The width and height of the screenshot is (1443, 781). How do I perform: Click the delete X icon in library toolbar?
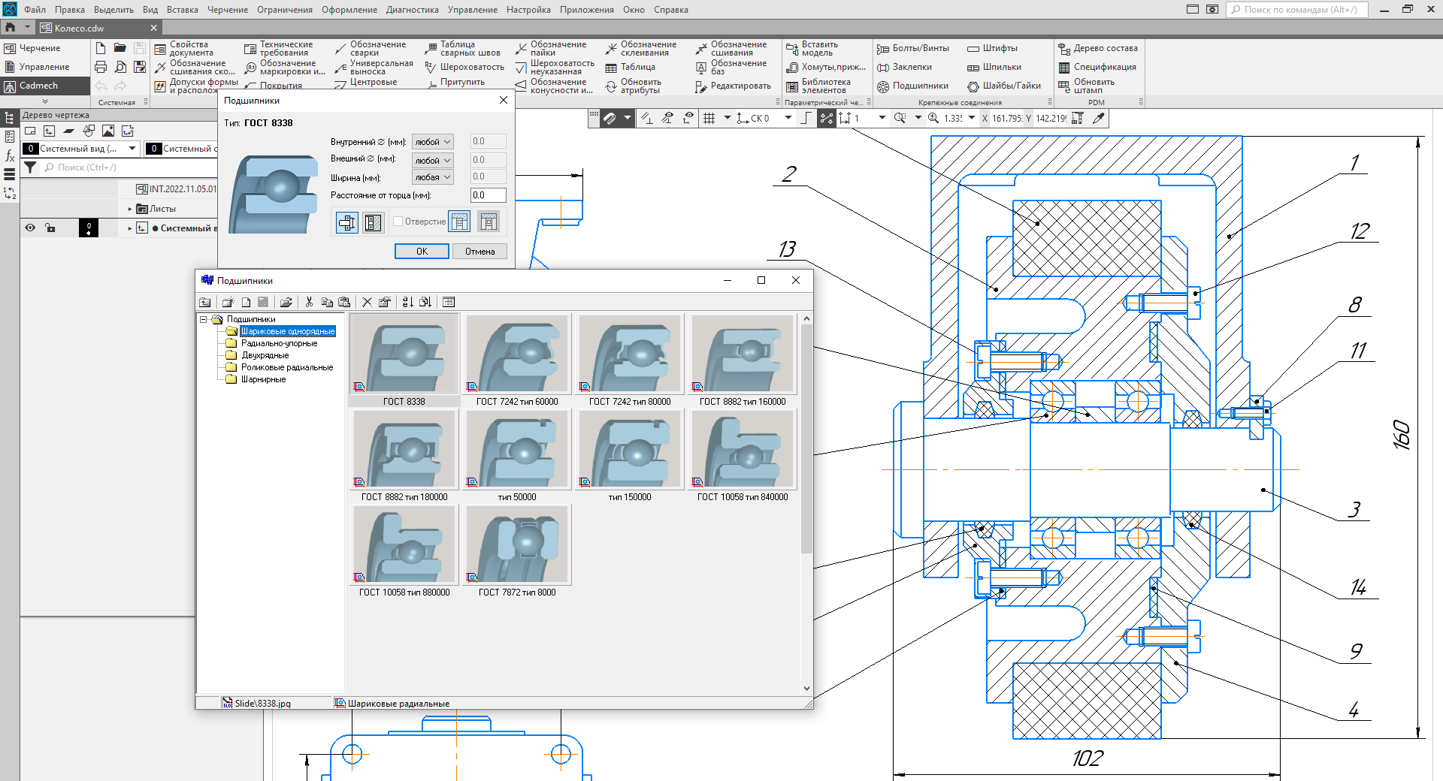[367, 302]
